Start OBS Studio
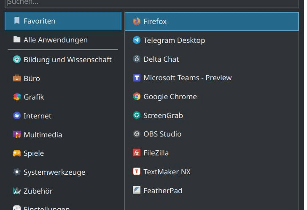This screenshot has width=307, height=210. tap(212, 134)
